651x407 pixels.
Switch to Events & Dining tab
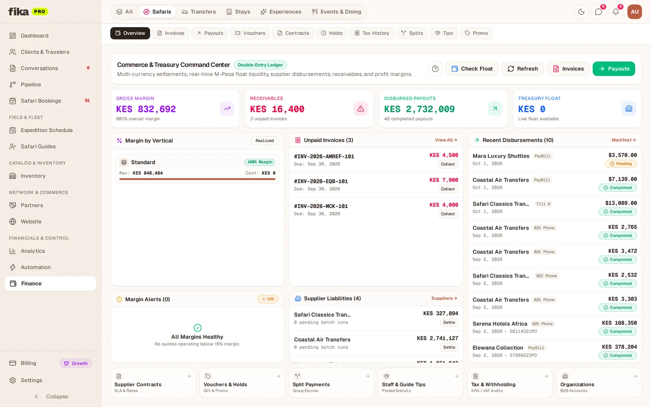[x=336, y=12]
